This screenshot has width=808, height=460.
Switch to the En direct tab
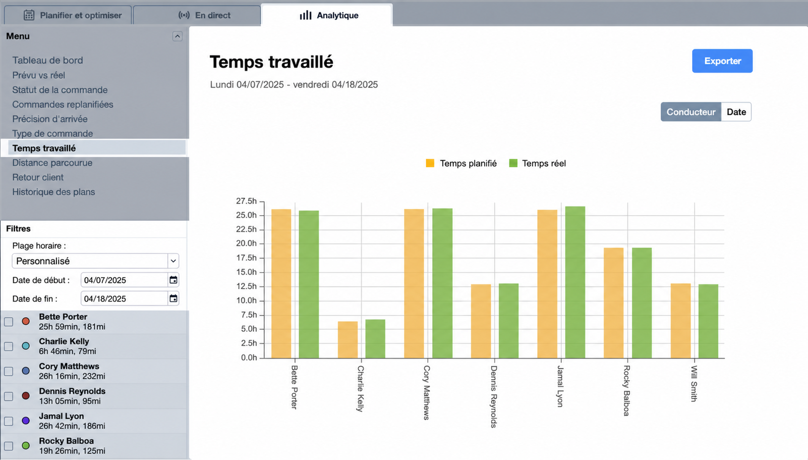[x=197, y=15]
